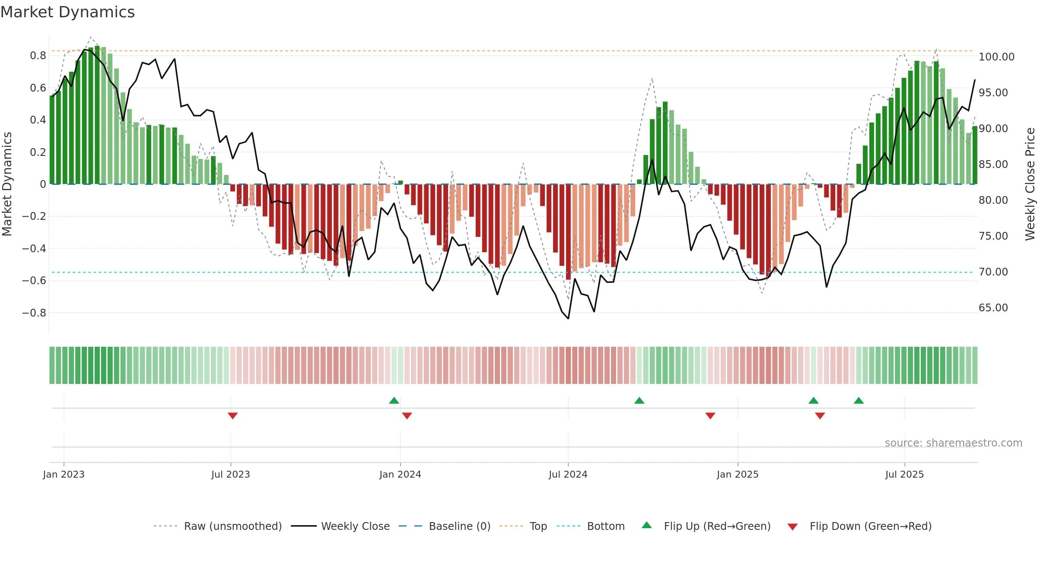Click the flip-up marker near Sep 2024
Screen dimensions: 1037x583
pos(639,400)
